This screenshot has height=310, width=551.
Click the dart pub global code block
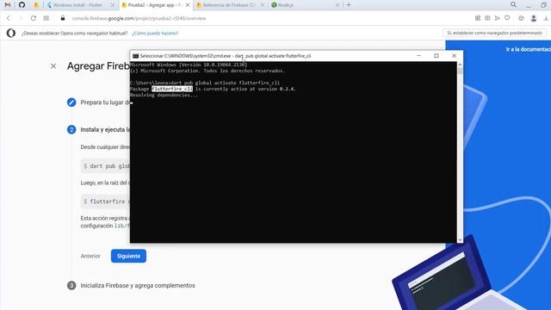(105, 166)
